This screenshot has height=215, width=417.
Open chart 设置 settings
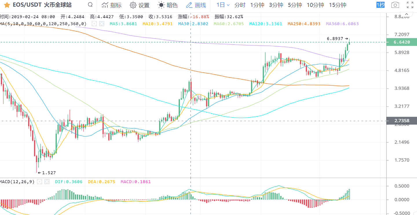coord(140,5)
